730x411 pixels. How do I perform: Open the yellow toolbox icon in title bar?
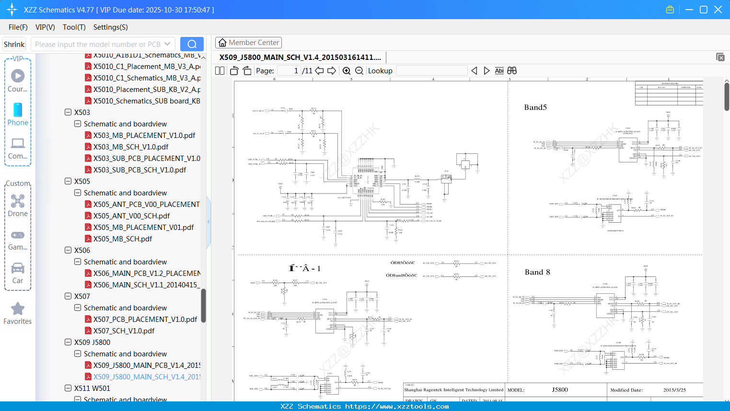pos(670,10)
